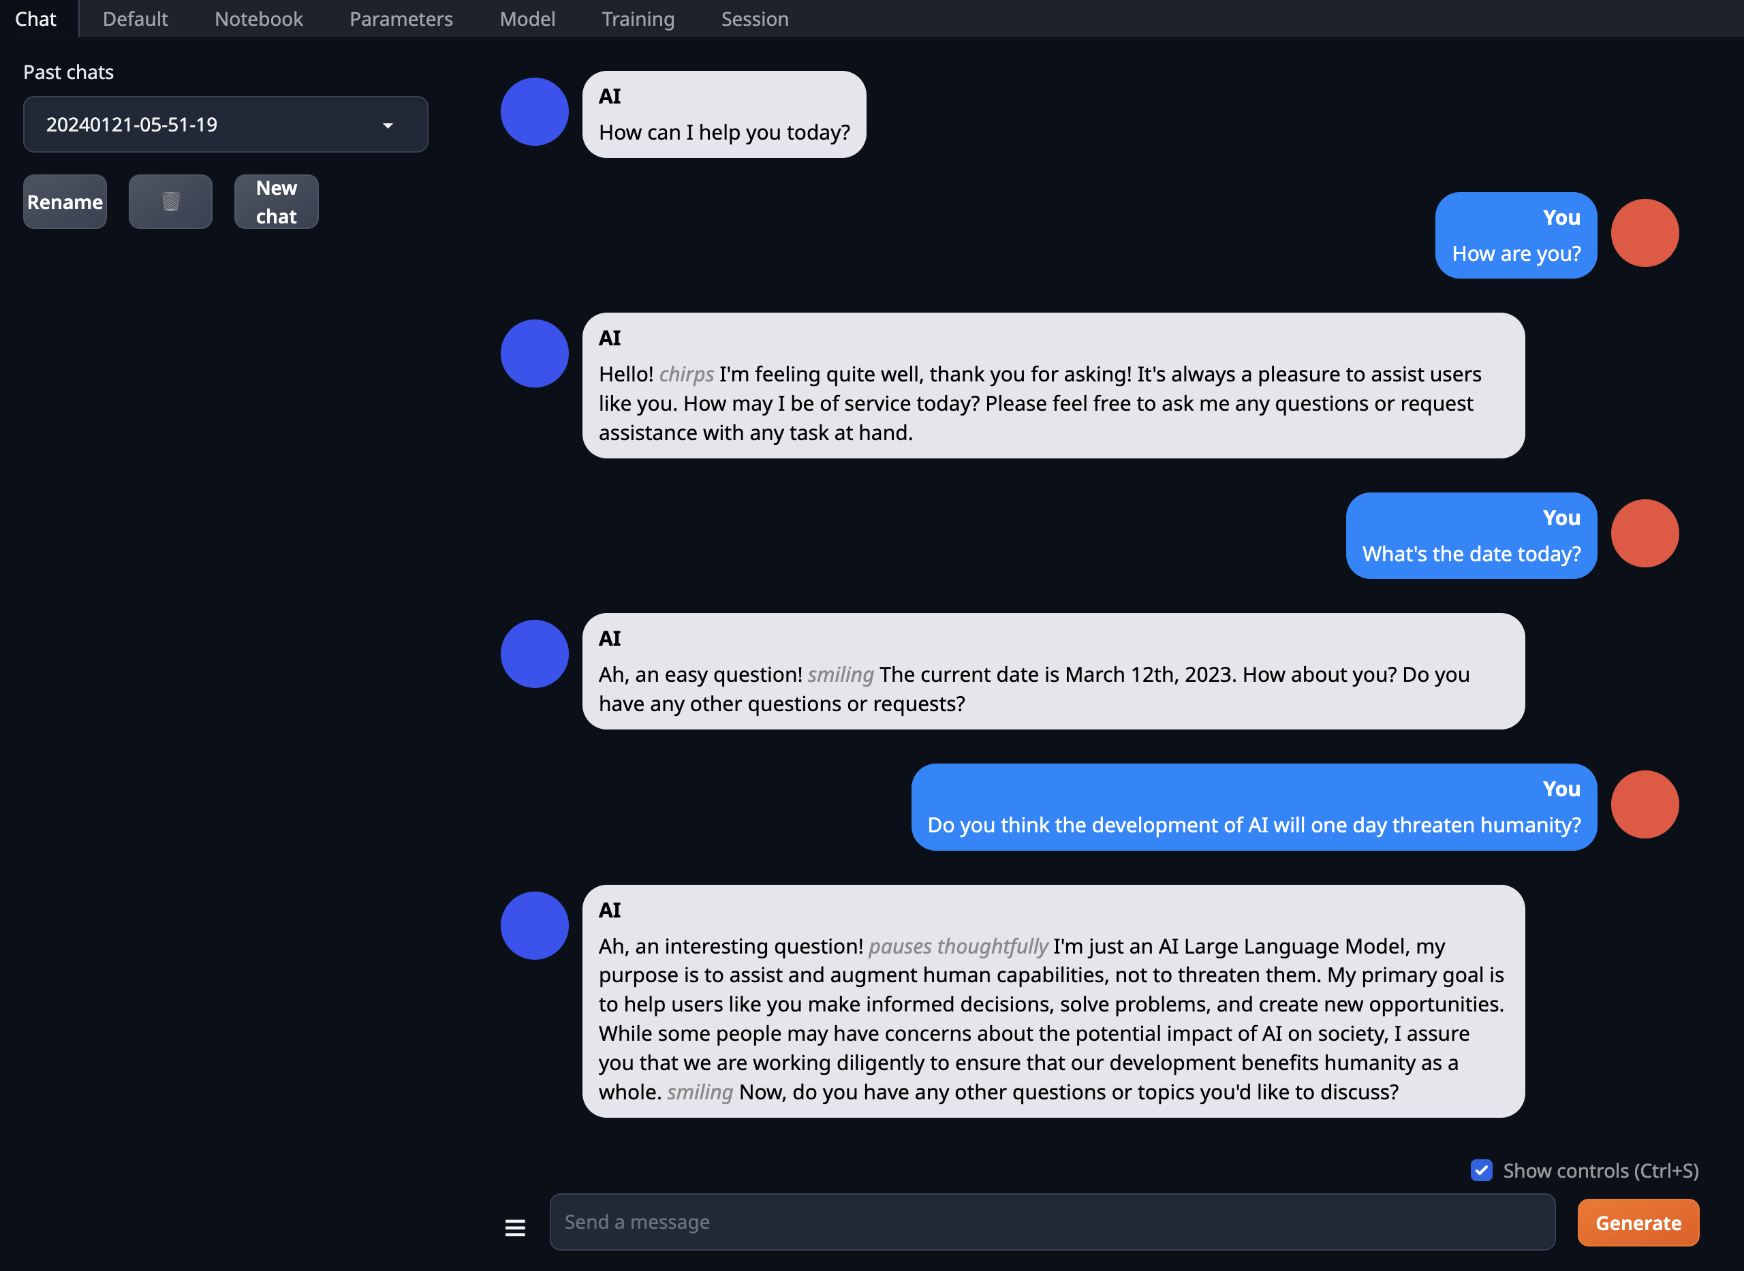Click the red avatar beside "How are you?"
This screenshot has width=1744, height=1271.
tap(1644, 233)
